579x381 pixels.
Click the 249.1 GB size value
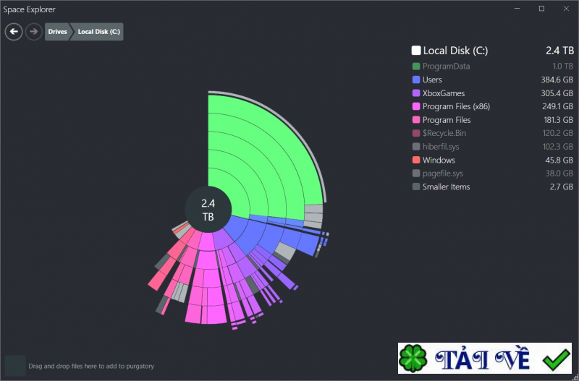click(x=557, y=106)
